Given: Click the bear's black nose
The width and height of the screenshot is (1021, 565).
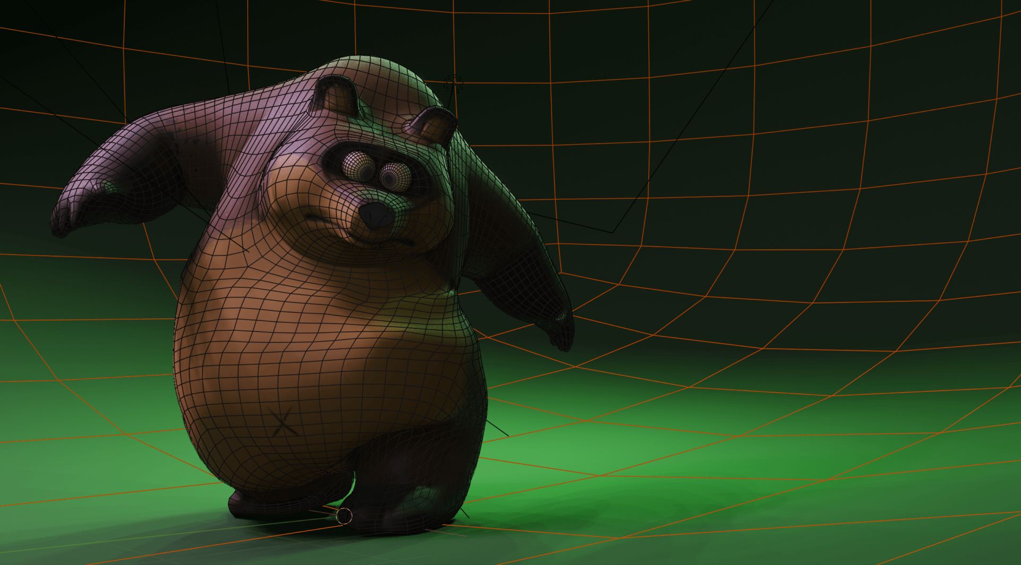Looking at the screenshot, I should (x=376, y=216).
